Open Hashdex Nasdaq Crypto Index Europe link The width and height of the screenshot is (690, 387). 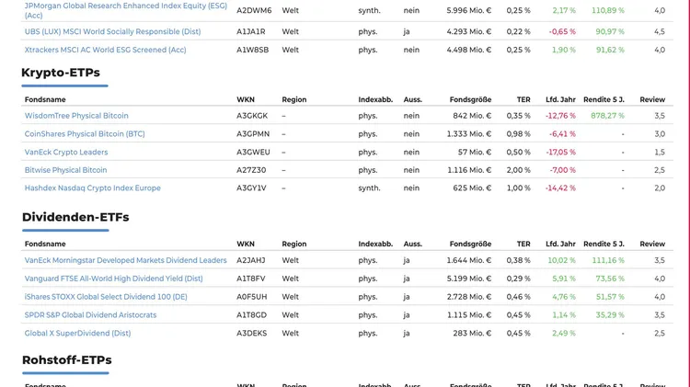pos(92,188)
